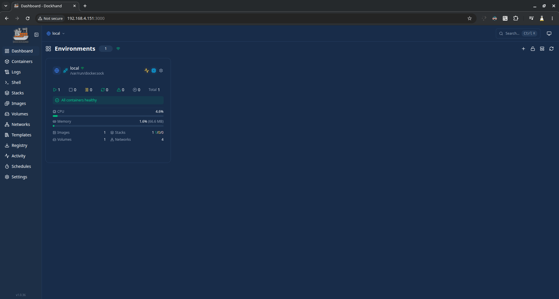Click the globe icon on local card

57,71
